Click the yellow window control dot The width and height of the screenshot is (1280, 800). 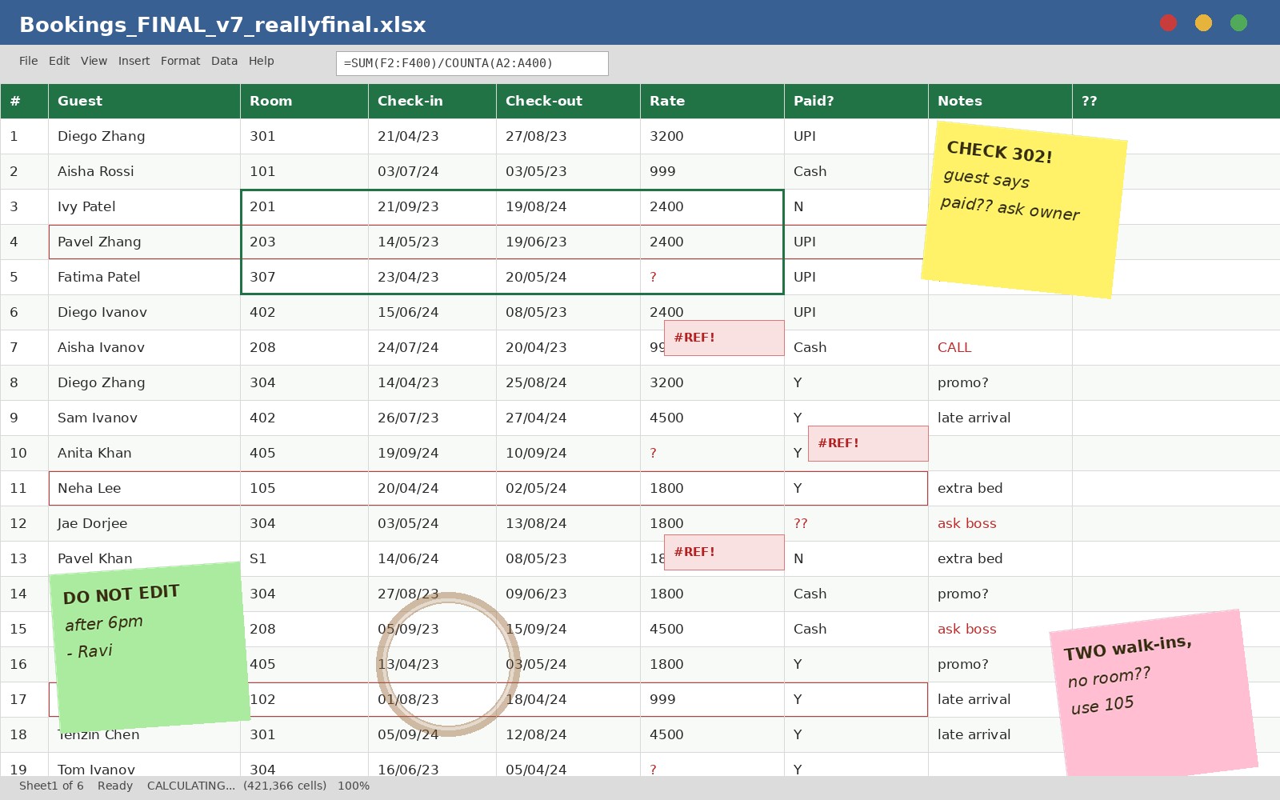(x=1203, y=22)
